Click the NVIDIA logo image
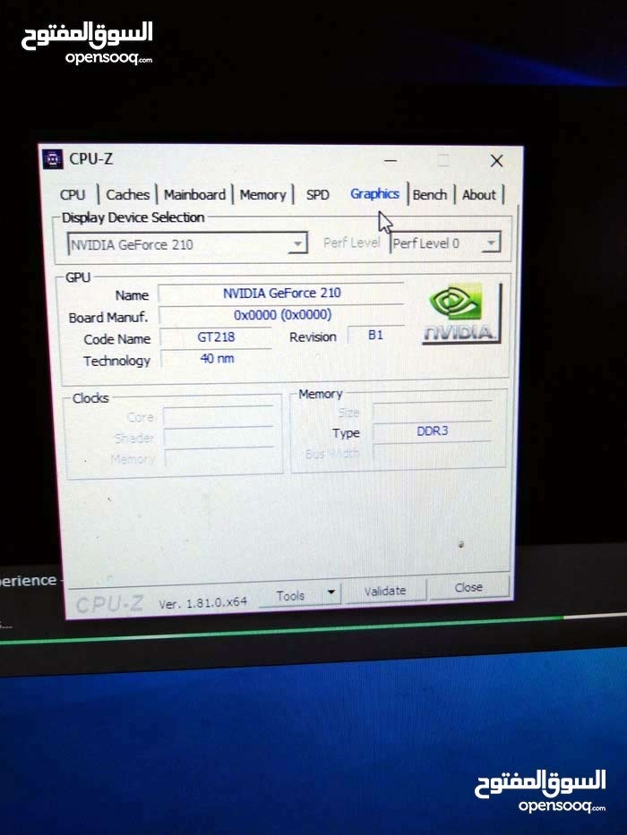This screenshot has width=627, height=835. click(460, 313)
